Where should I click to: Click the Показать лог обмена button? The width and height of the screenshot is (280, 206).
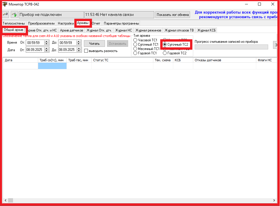coord(173,15)
